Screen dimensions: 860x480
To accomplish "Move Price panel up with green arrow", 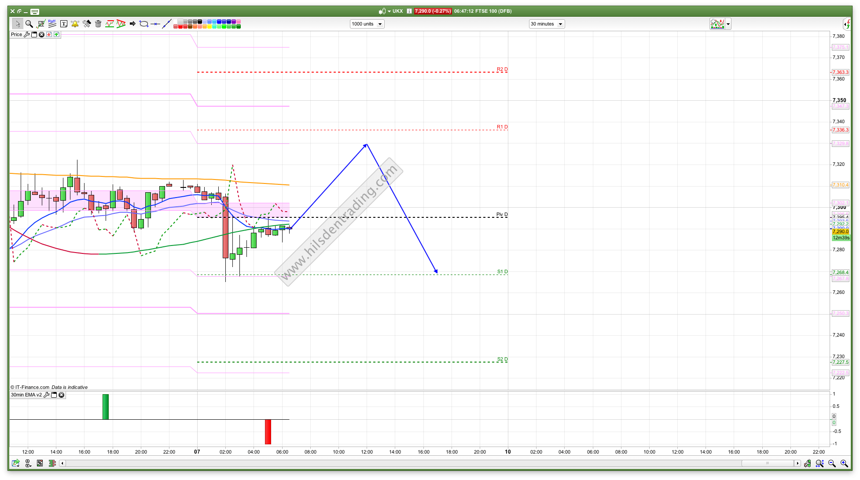I will click(56, 34).
